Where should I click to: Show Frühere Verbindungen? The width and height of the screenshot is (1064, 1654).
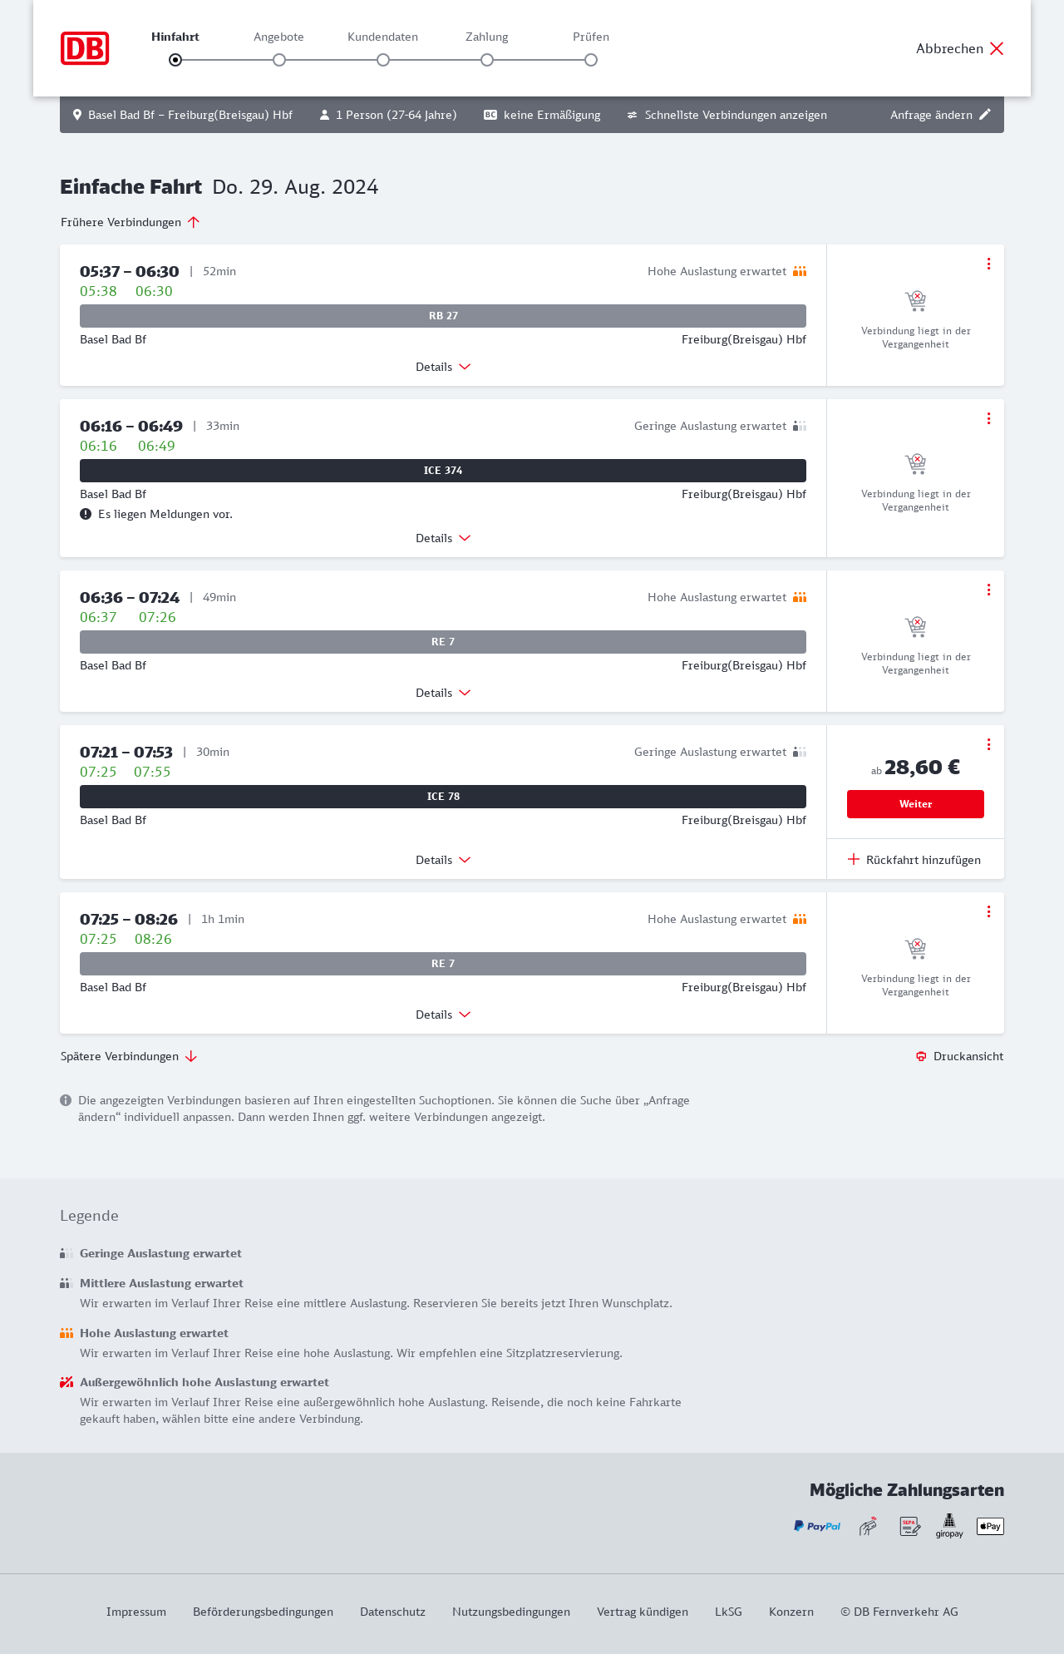(131, 222)
